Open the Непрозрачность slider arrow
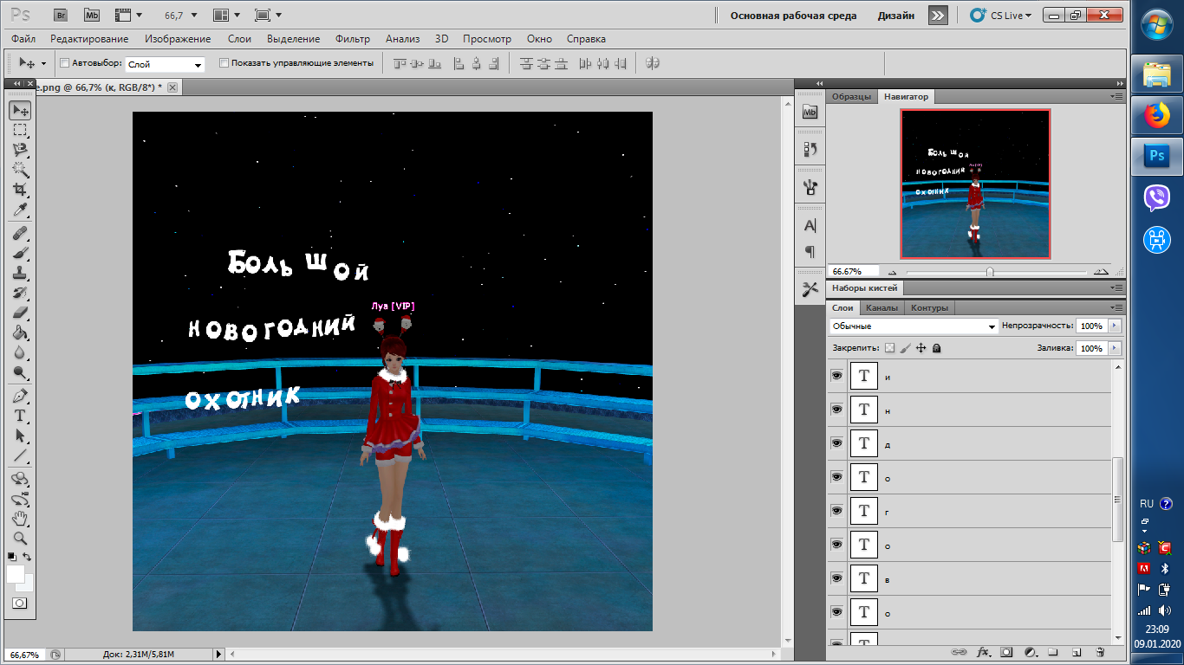The image size is (1184, 665). coord(1115,326)
